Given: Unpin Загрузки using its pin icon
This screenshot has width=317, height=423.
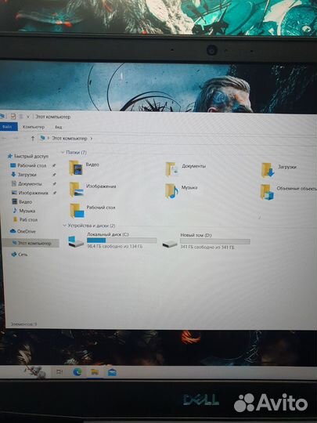Looking at the screenshot, I should (x=54, y=175).
